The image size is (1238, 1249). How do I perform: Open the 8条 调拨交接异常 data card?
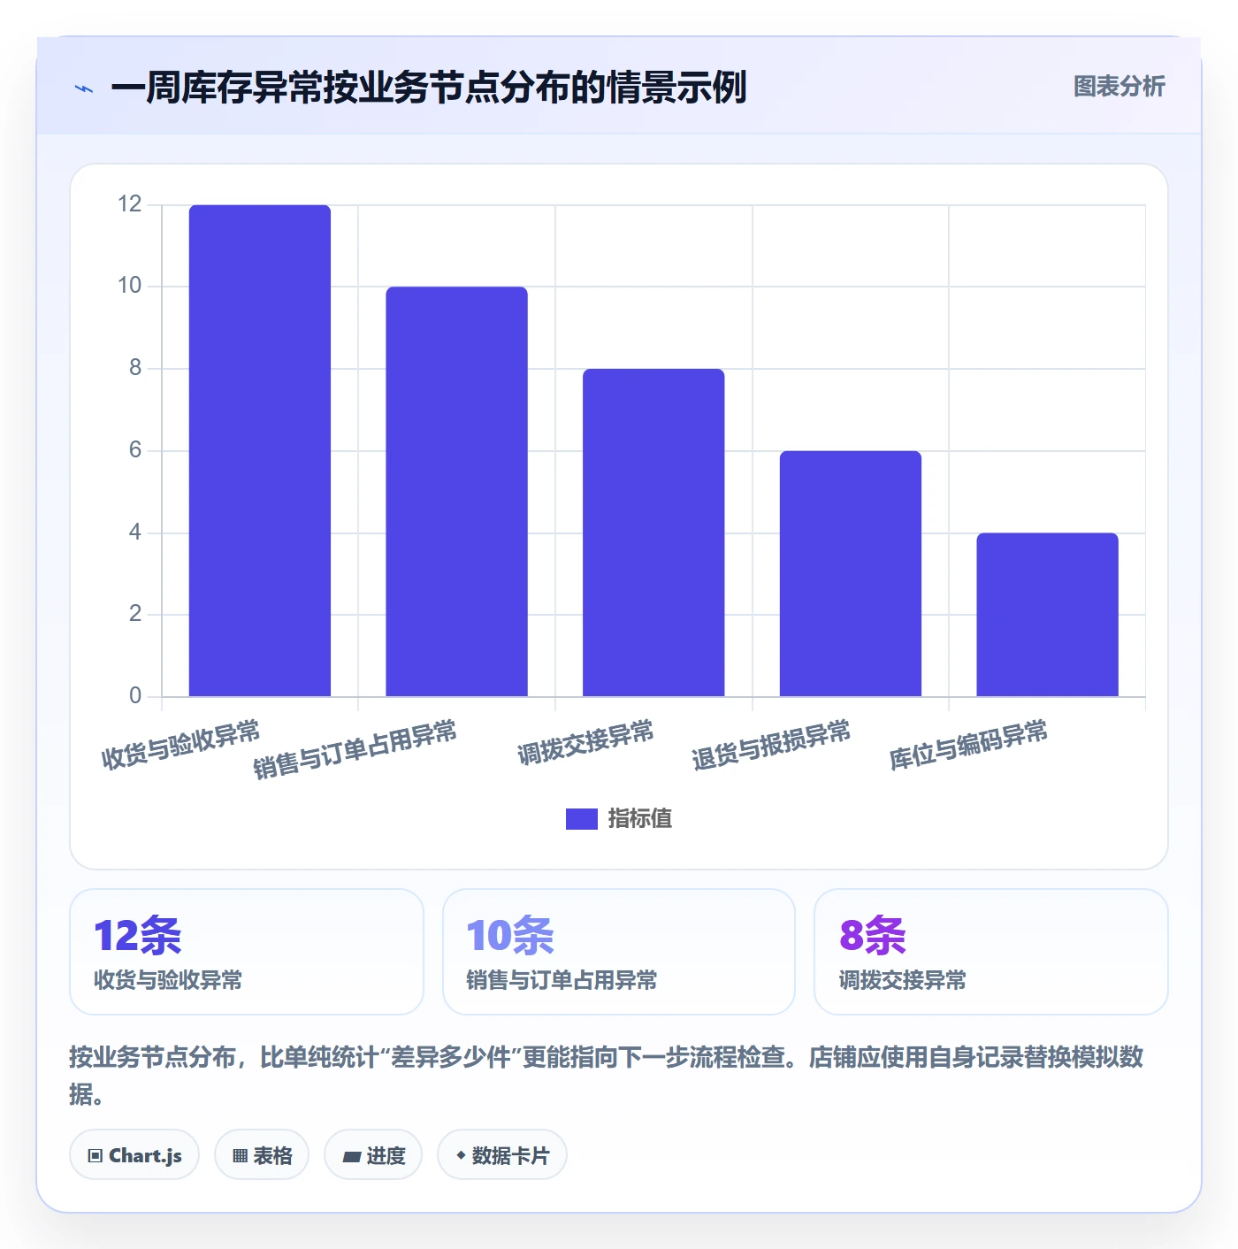point(991,952)
